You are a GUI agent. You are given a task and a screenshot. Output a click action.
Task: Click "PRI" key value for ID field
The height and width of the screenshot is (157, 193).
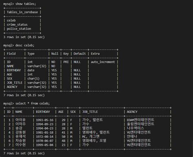pyautogui.click(x=66, y=62)
